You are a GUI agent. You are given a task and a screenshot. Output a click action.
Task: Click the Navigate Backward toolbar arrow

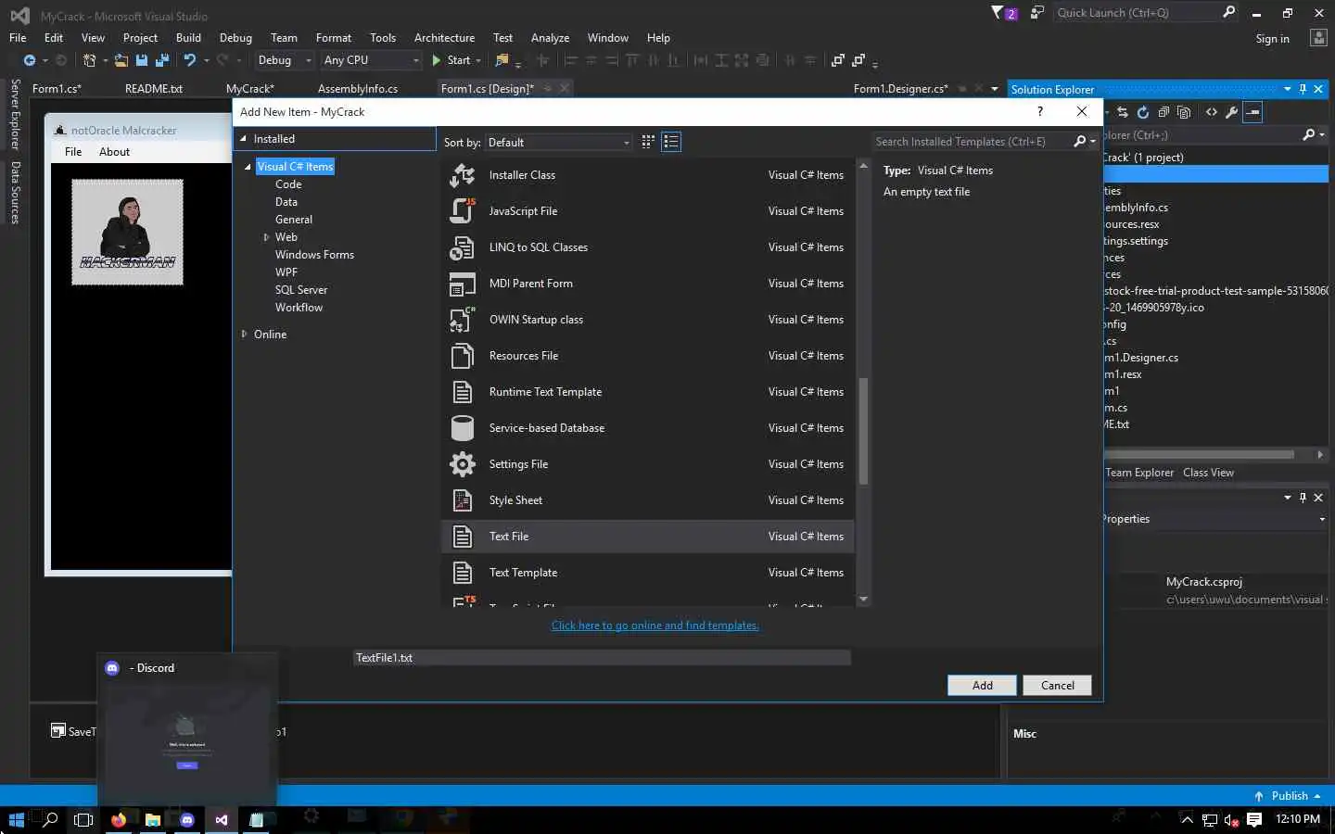(x=30, y=60)
